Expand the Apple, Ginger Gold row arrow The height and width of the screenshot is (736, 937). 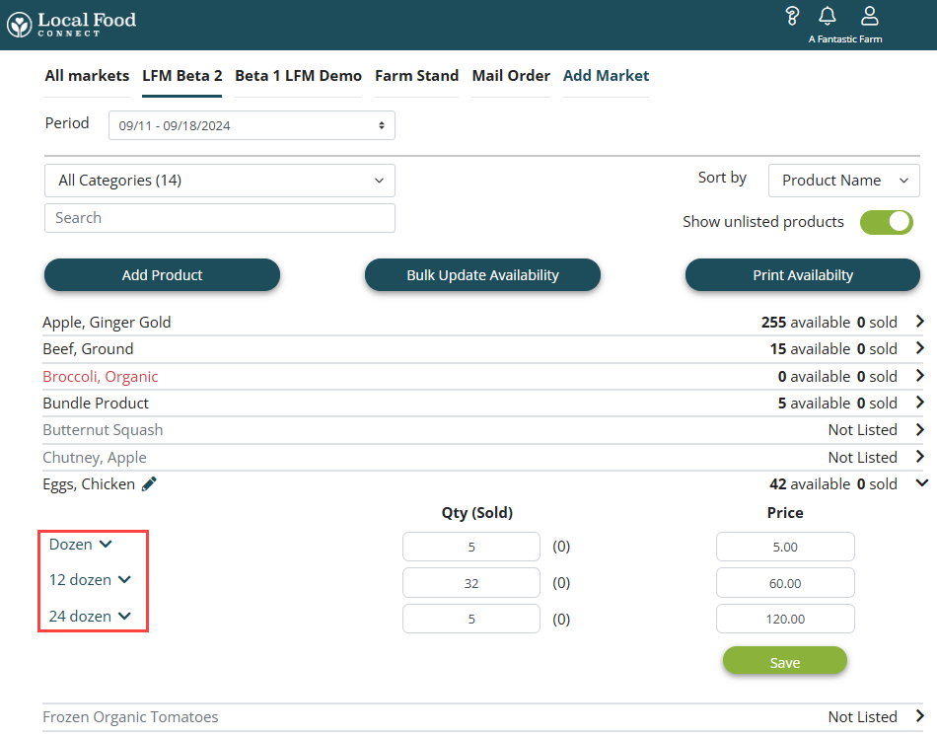coord(920,322)
